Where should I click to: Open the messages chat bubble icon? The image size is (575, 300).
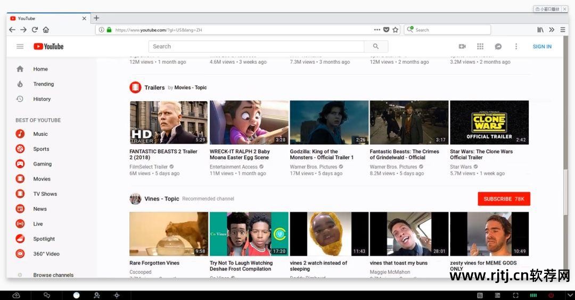(x=498, y=46)
